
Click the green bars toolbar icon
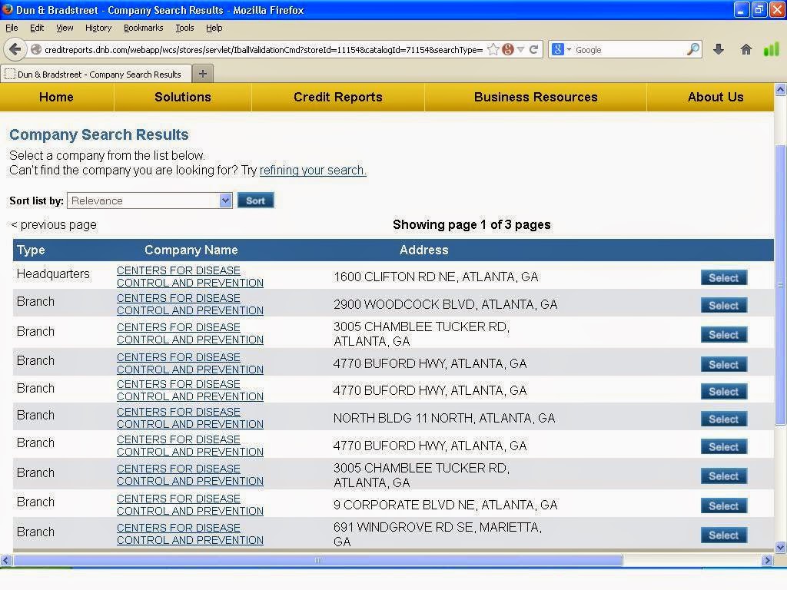tap(770, 49)
